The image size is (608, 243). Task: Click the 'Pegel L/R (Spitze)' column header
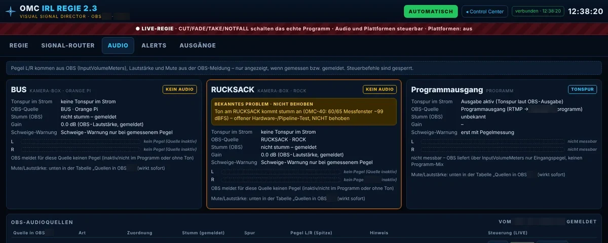point(312,233)
